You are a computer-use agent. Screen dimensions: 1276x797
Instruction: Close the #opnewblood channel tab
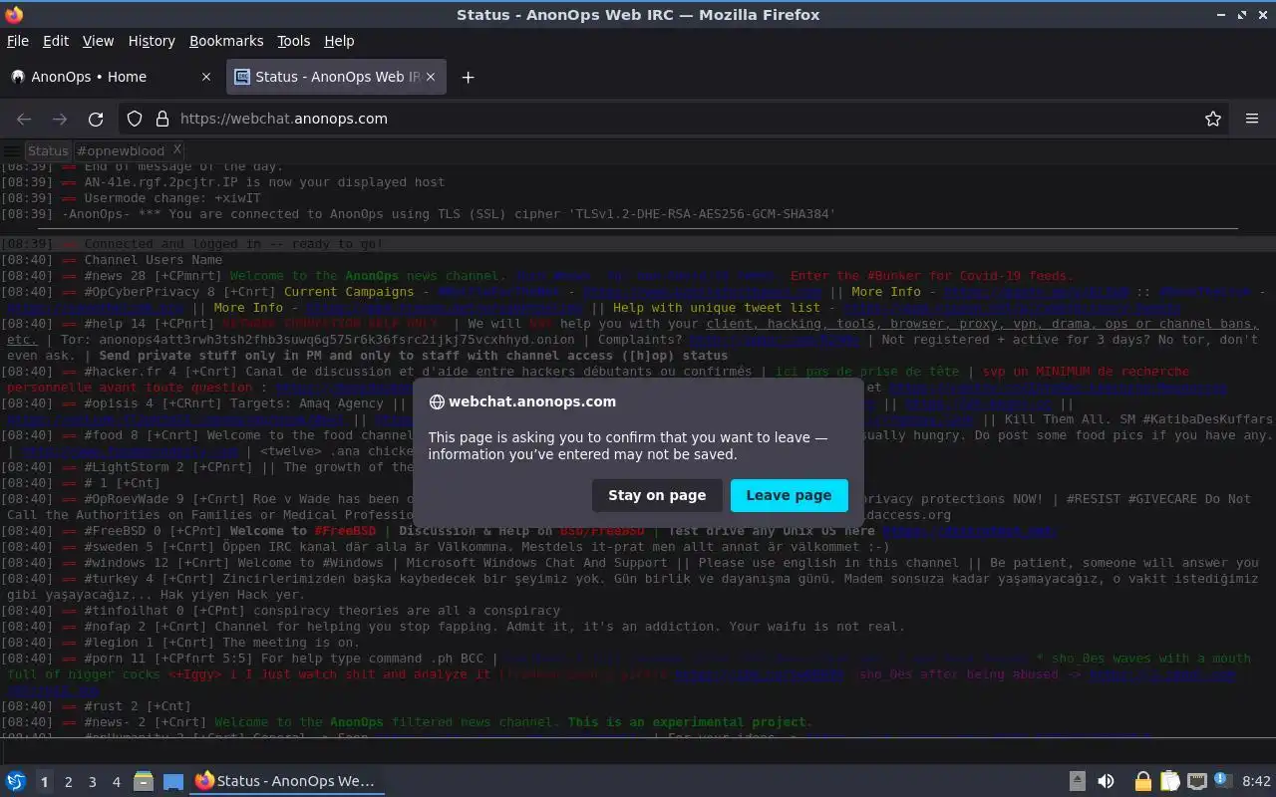(x=177, y=150)
